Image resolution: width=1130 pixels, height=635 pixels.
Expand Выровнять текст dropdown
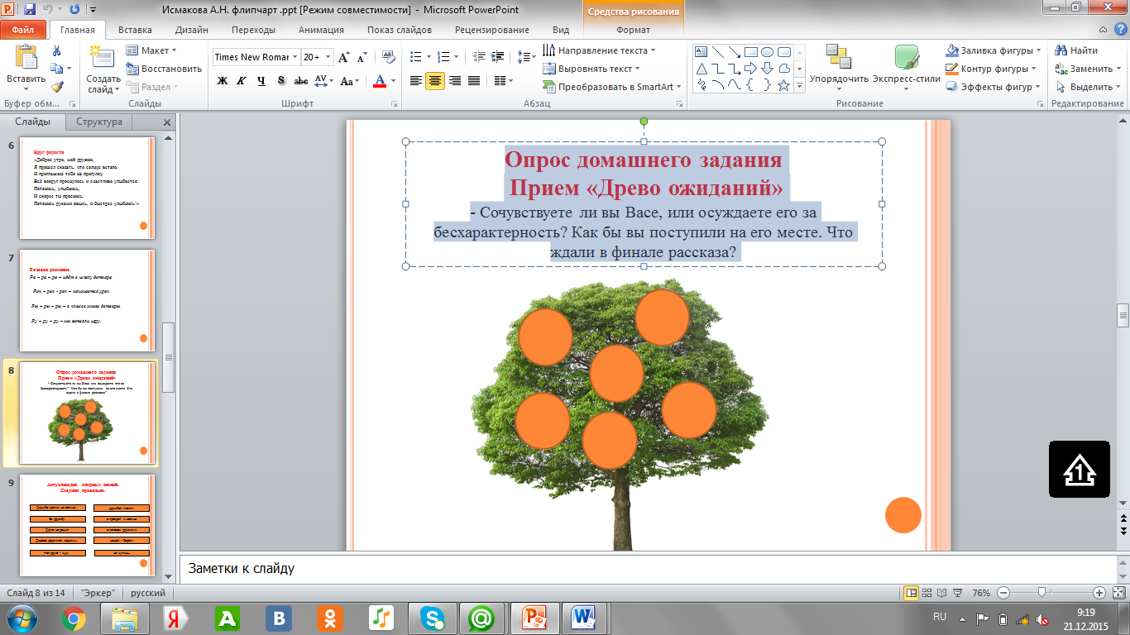pos(591,69)
